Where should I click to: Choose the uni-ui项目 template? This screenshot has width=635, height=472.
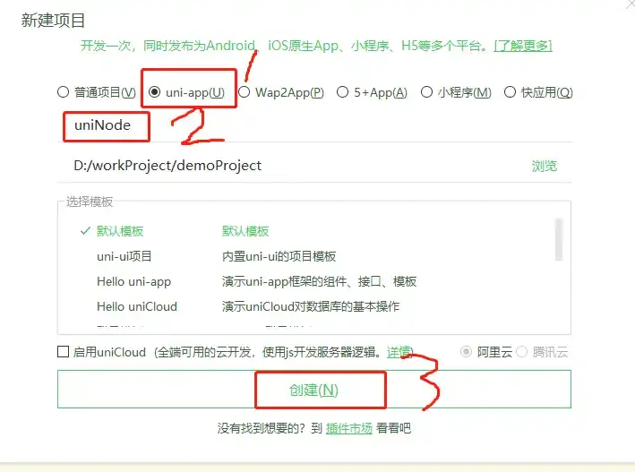[124, 256]
